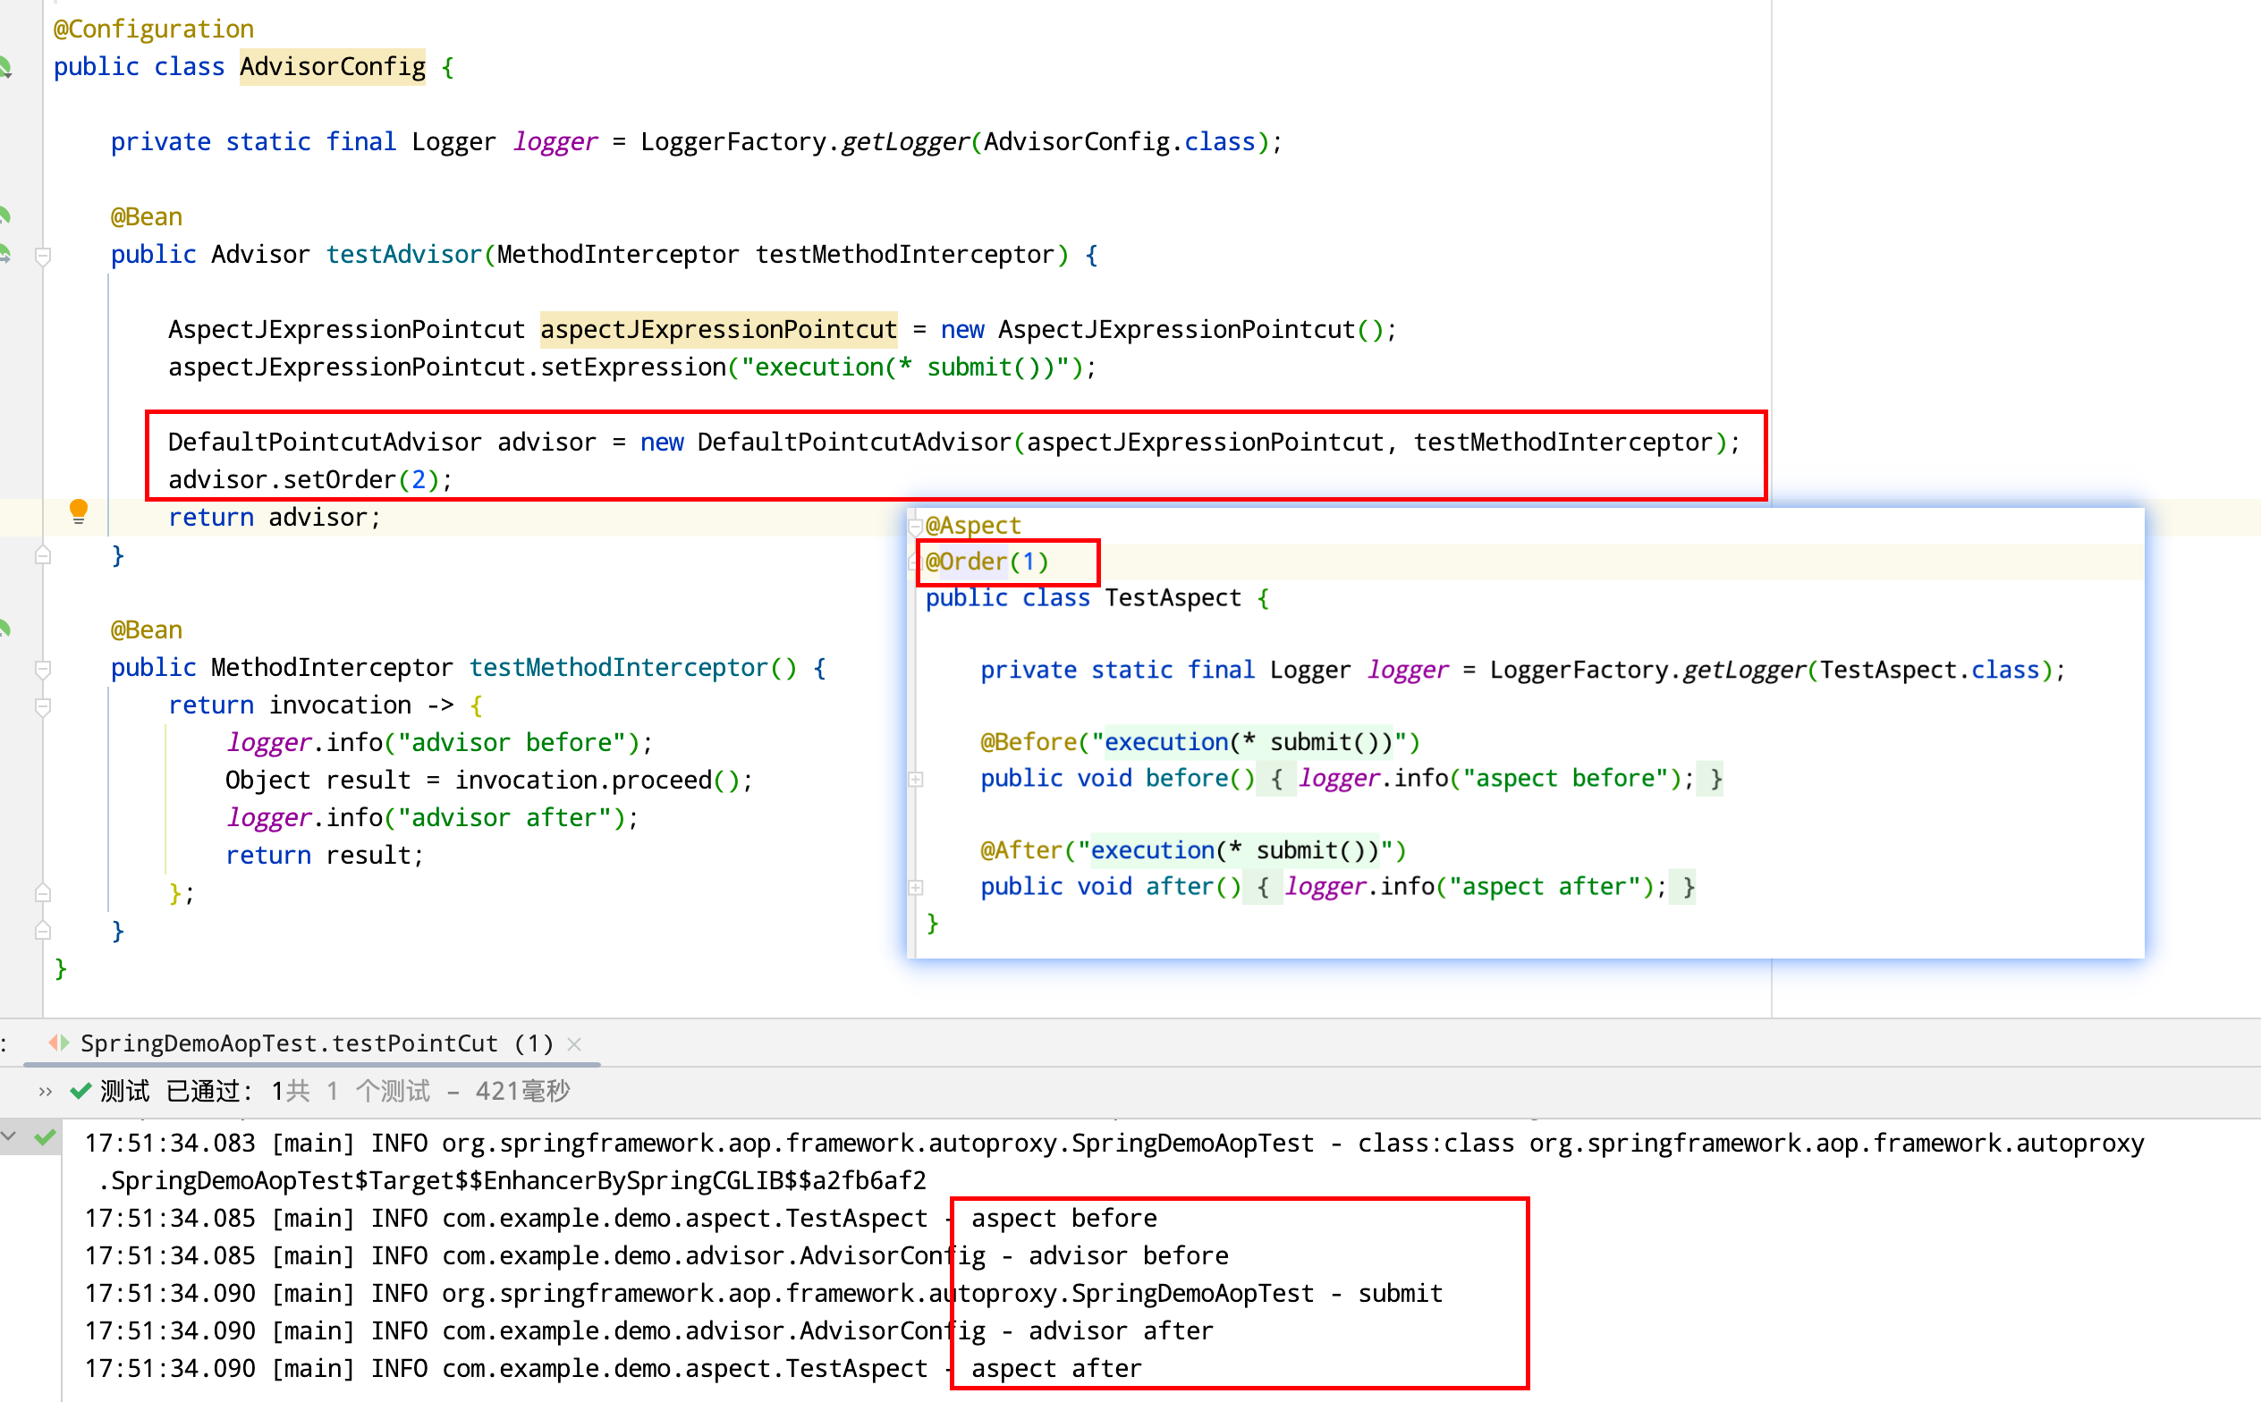Click fold end marker at lambda closing brace

point(43,893)
